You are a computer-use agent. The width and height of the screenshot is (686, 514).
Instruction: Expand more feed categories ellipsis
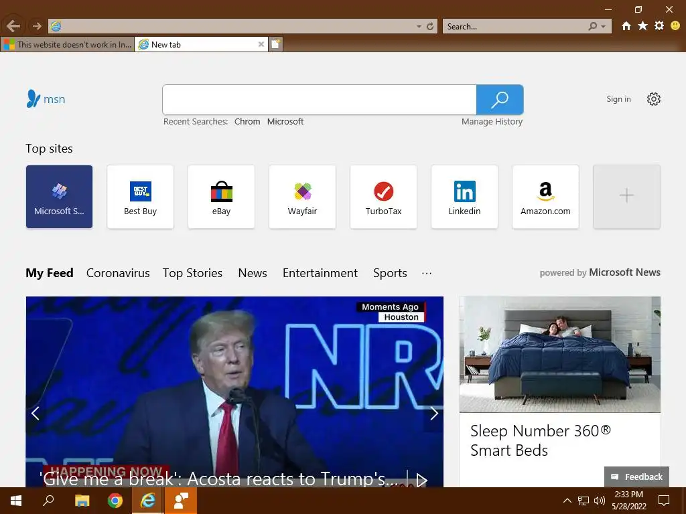(x=427, y=273)
